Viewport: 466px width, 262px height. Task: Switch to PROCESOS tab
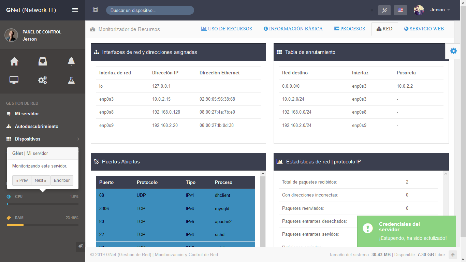click(350, 29)
